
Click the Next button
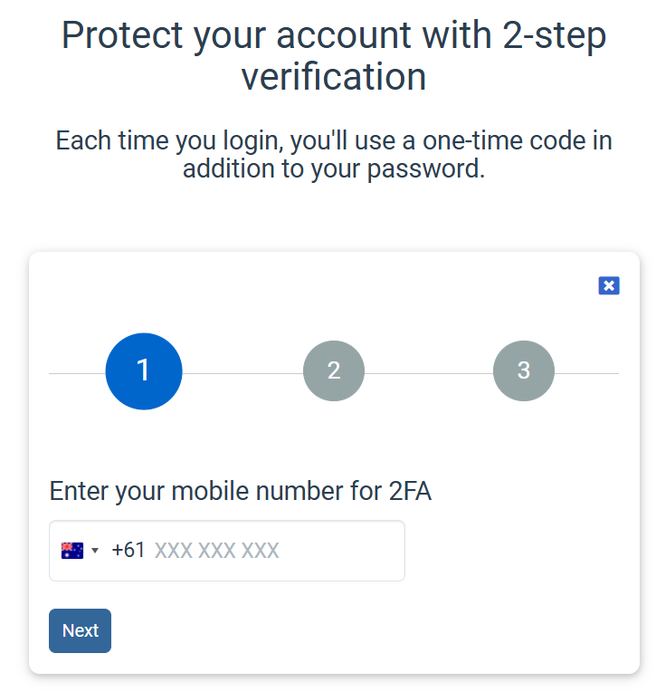[x=80, y=630]
